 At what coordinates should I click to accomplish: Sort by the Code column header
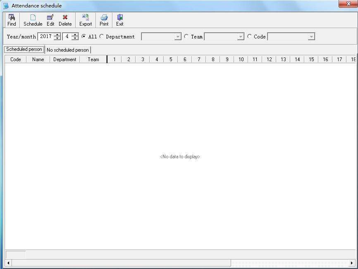point(16,60)
